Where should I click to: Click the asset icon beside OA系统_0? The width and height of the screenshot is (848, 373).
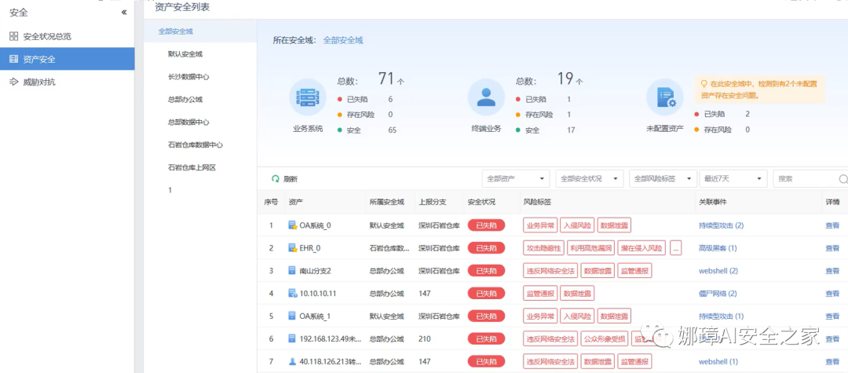(x=293, y=225)
